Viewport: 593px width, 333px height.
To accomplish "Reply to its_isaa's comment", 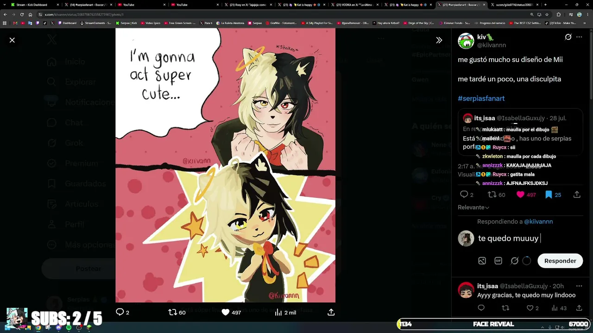I will (x=481, y=308).
